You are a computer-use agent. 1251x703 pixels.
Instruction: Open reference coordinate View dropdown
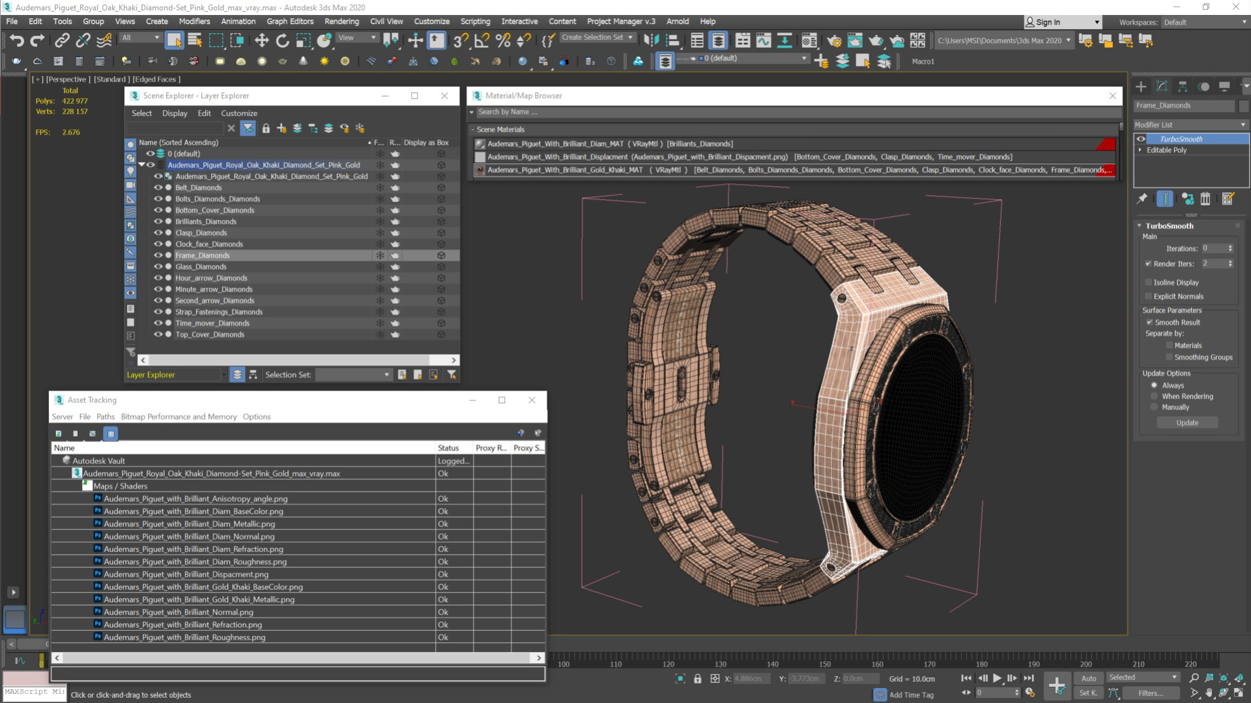356,38
